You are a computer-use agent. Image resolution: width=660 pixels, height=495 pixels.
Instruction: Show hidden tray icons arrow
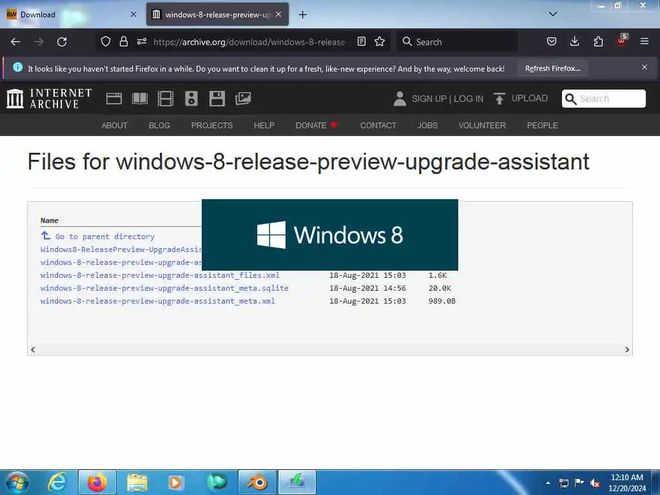click(x=548, y=483)
